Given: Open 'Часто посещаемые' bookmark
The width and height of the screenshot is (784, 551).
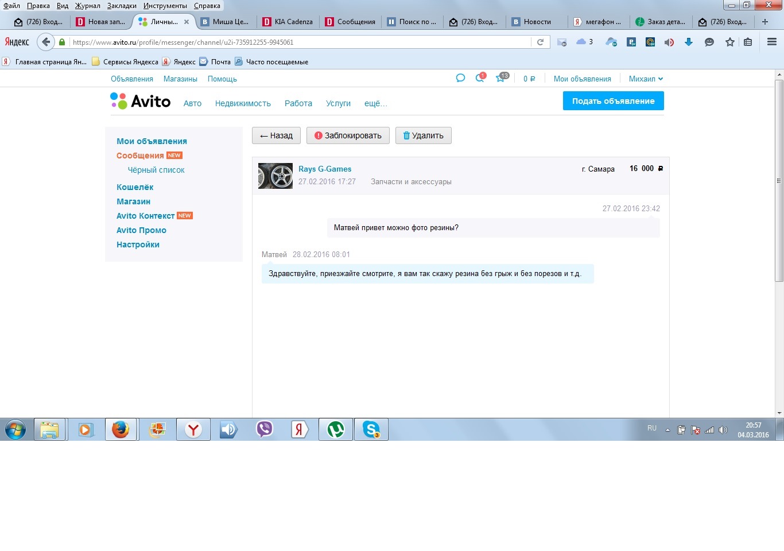Looking at the screenshot, I should [271, 62].
